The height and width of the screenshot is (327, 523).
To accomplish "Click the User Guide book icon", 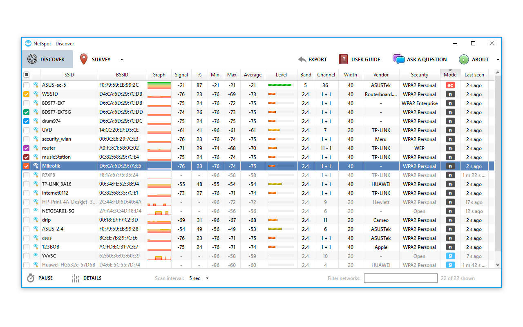I will point(343,59).
